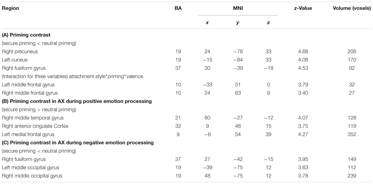Select the Right anterior cingulate Cortex row

click(186, 126)
